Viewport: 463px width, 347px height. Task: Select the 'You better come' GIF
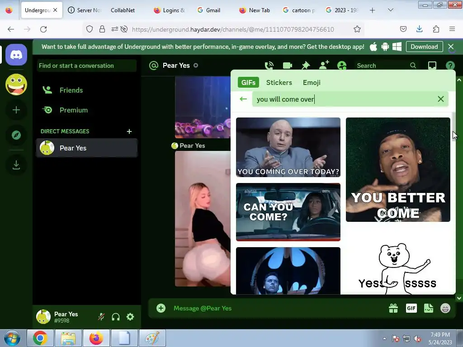click(x=398, y=170)
